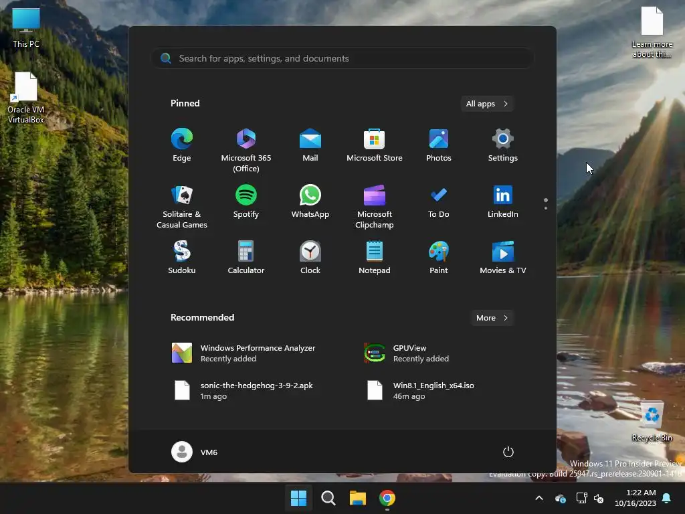Open the Mail app
The width and height of the screenshot is (685, 514).
tap(310, 145)
